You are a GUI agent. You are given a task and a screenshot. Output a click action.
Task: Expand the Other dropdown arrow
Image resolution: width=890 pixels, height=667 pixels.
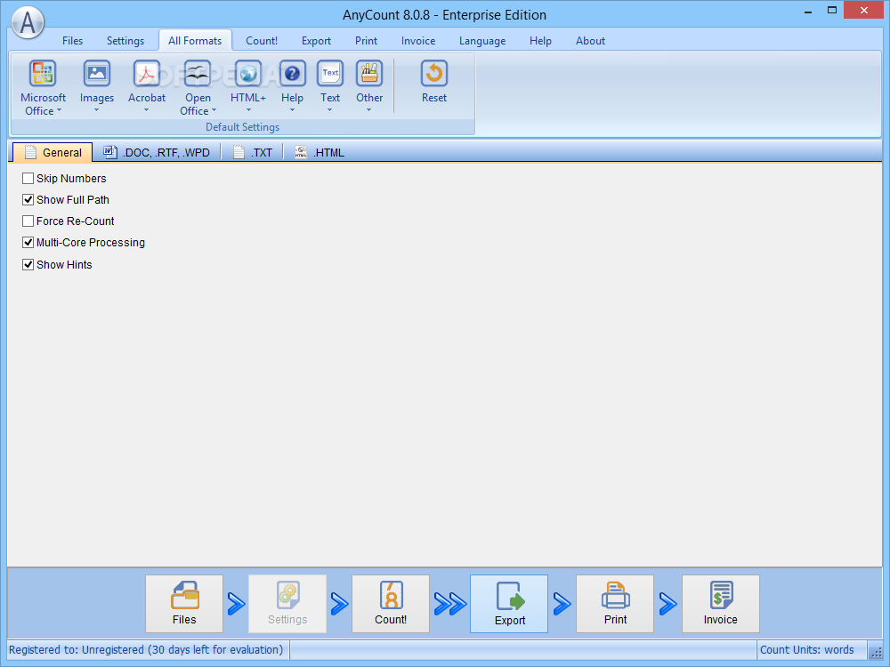(x=369, y=110)
